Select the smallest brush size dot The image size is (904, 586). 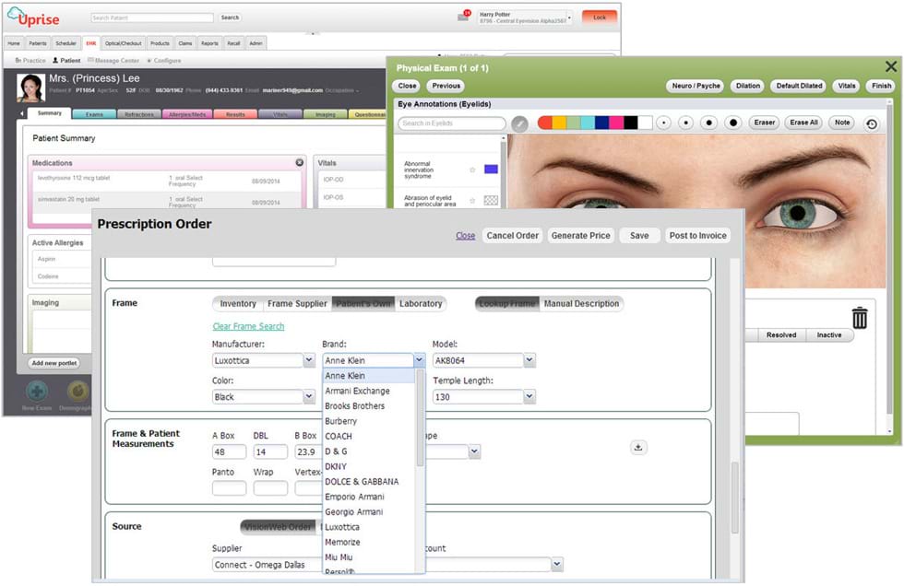(x=663, y=123)
